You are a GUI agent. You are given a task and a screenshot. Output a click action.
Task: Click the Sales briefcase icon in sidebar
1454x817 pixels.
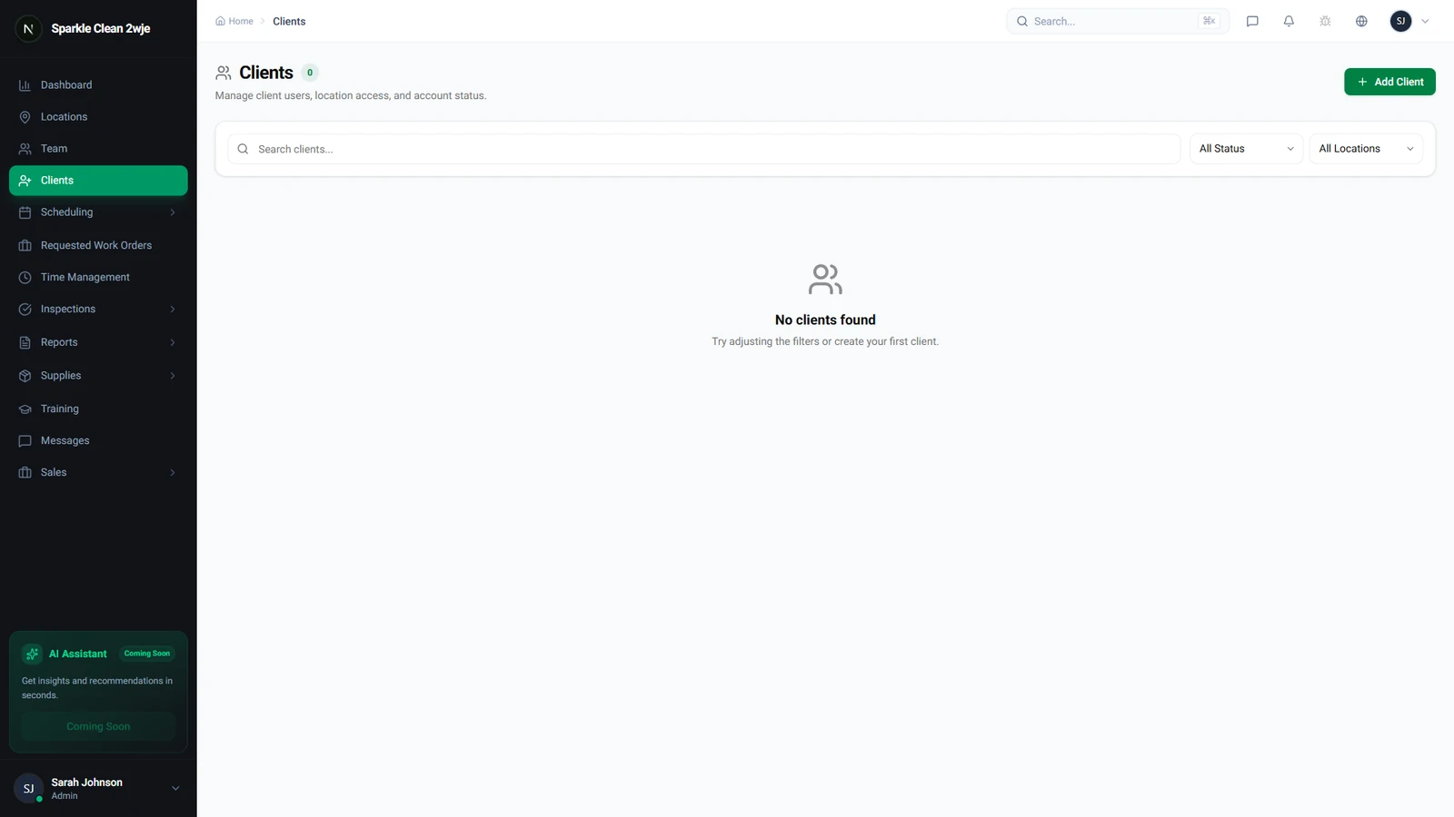(25, 473)
